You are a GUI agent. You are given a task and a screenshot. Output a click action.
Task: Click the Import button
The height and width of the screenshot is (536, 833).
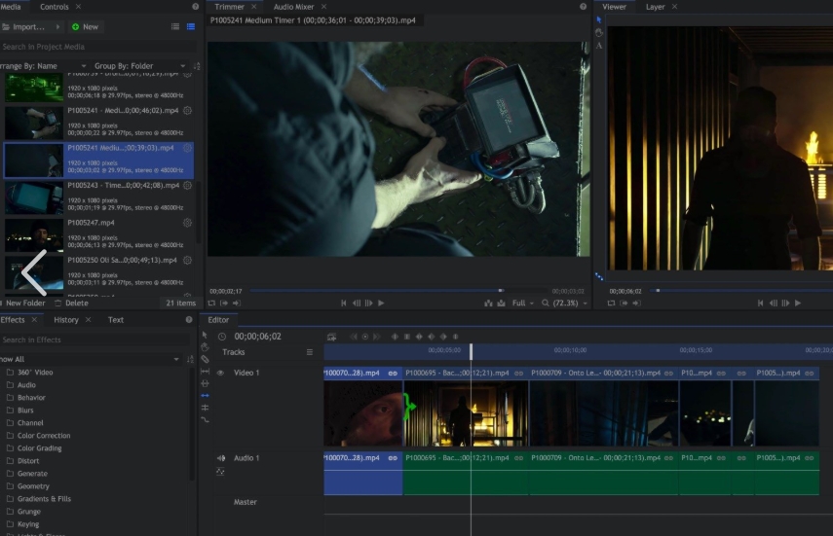tap(24, 26)
